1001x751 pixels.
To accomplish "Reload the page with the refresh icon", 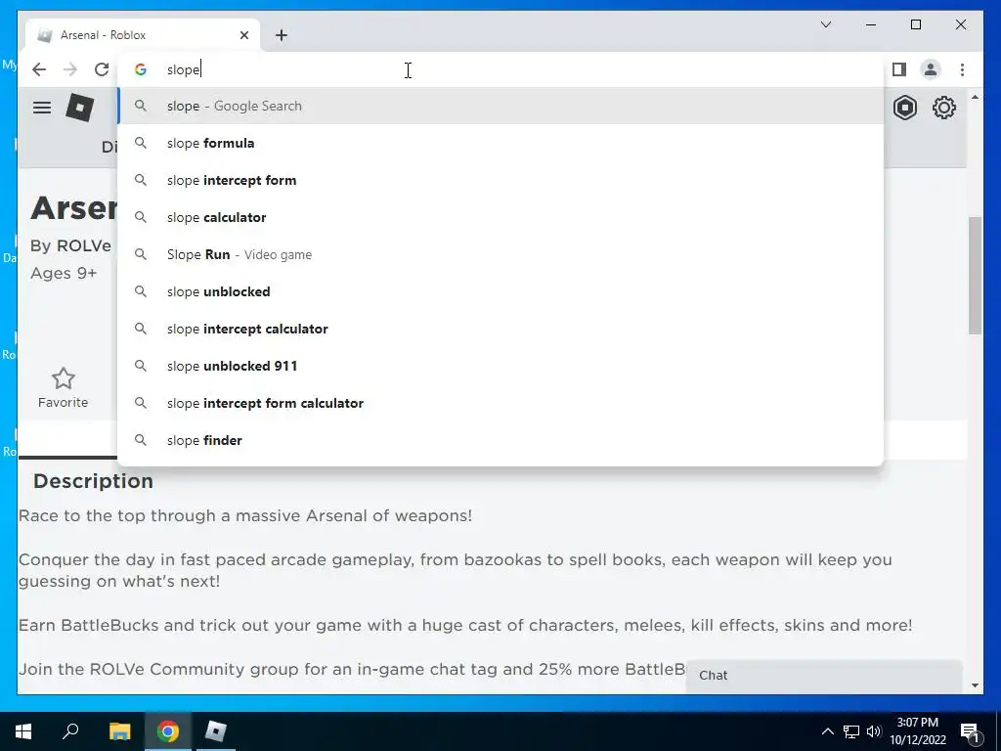I will pos(102,69).
